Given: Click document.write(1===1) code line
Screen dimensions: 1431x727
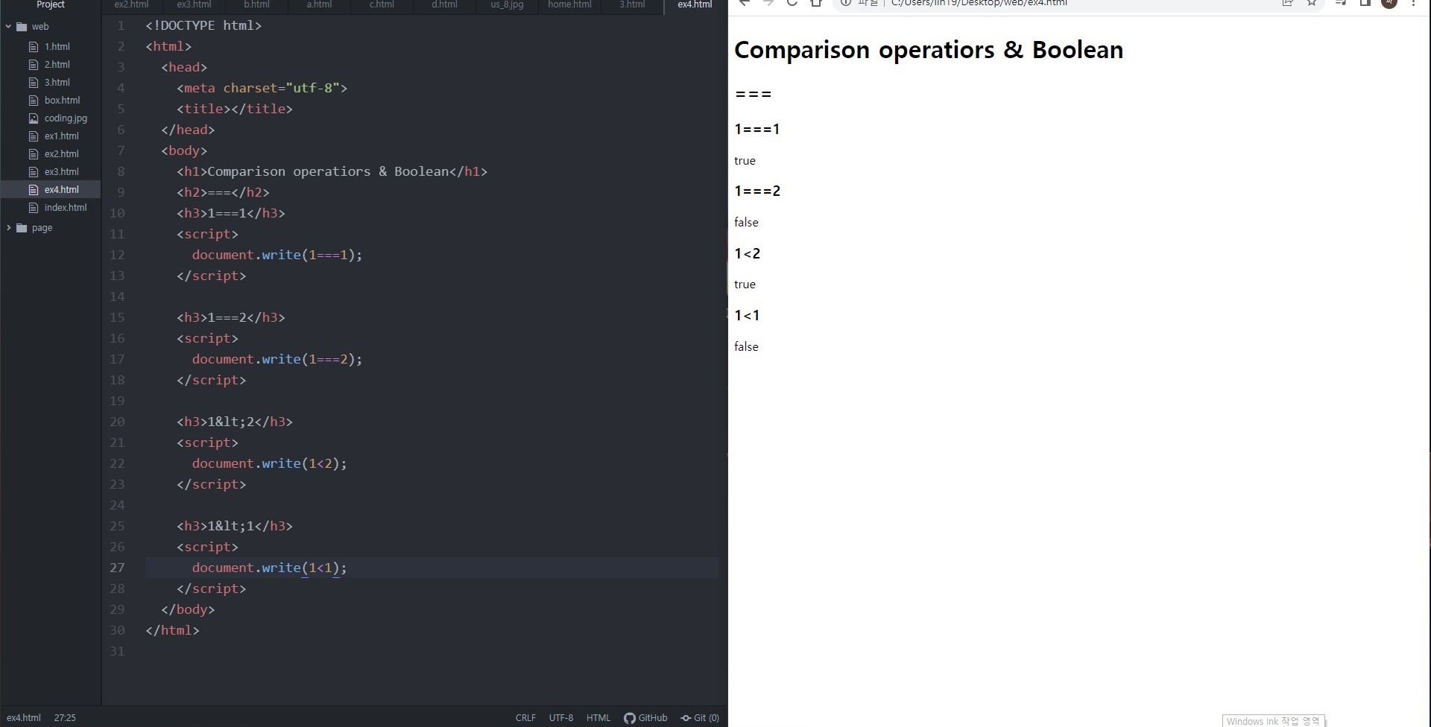Looking at the screenshot, I should (x=277, y=255).
